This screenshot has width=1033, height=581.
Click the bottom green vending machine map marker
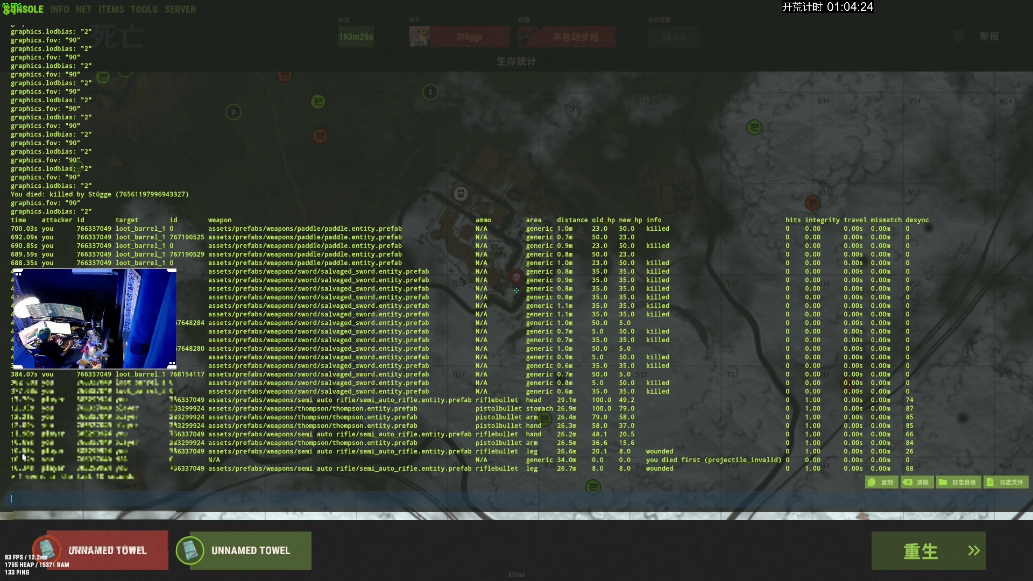(593, 487)
